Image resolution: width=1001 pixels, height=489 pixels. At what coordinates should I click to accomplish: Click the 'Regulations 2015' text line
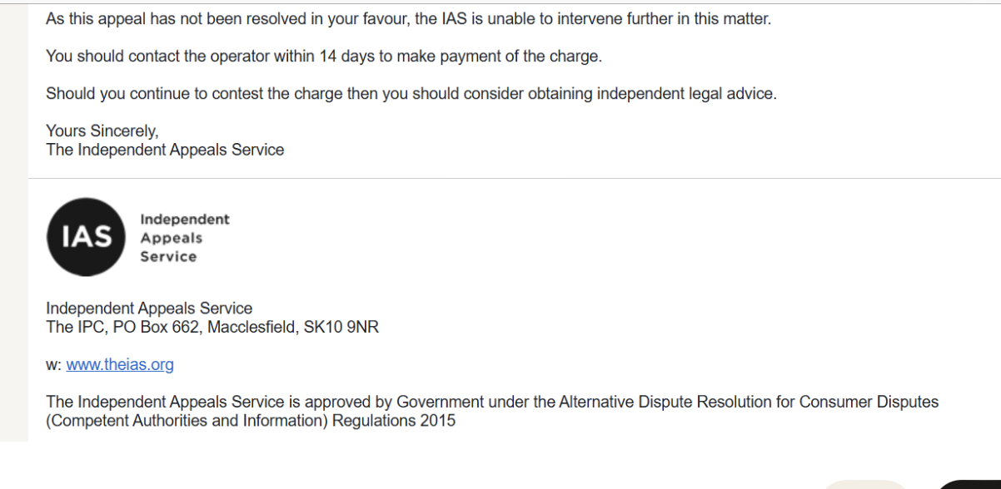click(251, 421)
